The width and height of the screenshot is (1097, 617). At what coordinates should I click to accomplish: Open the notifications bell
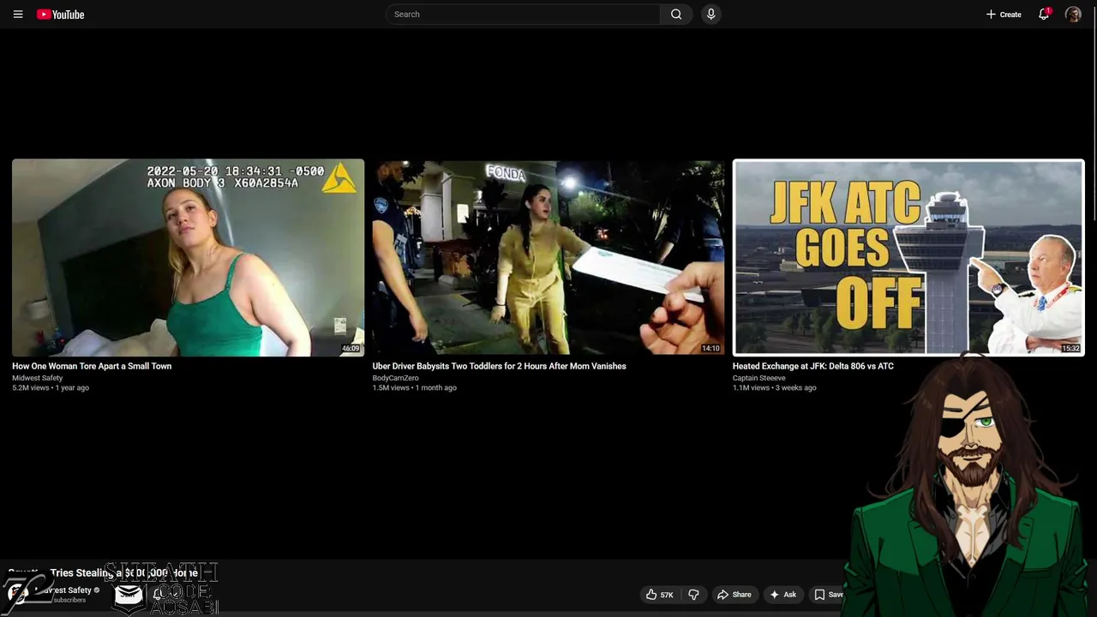pyautogui.click(x=1044, y=15)
